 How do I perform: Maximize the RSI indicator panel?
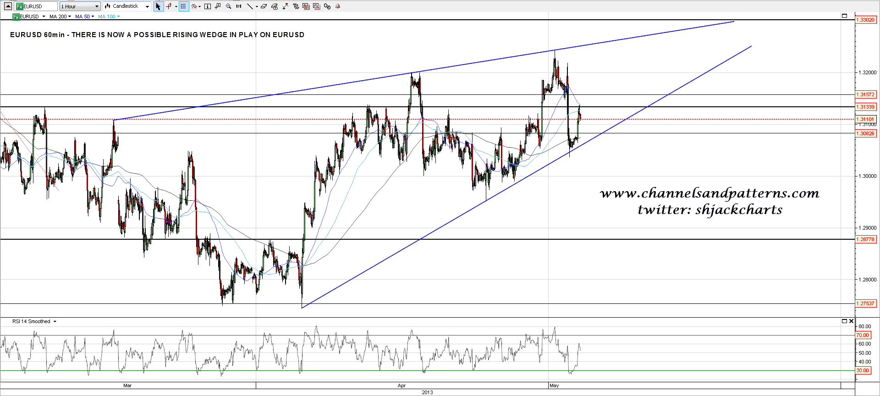coord(844,321)
